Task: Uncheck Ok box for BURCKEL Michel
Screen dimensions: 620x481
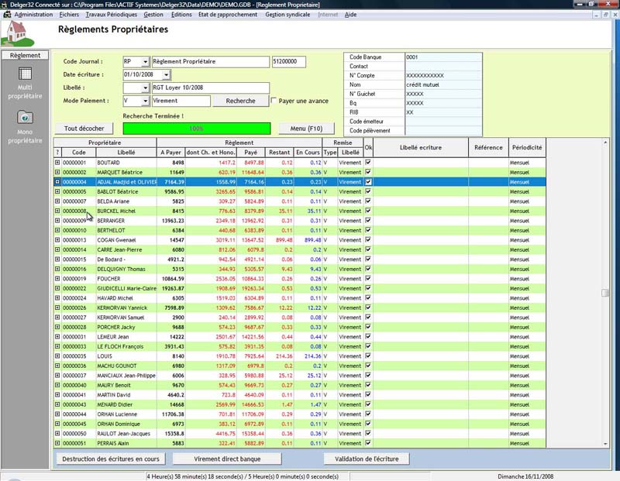Action: (368, 211)
